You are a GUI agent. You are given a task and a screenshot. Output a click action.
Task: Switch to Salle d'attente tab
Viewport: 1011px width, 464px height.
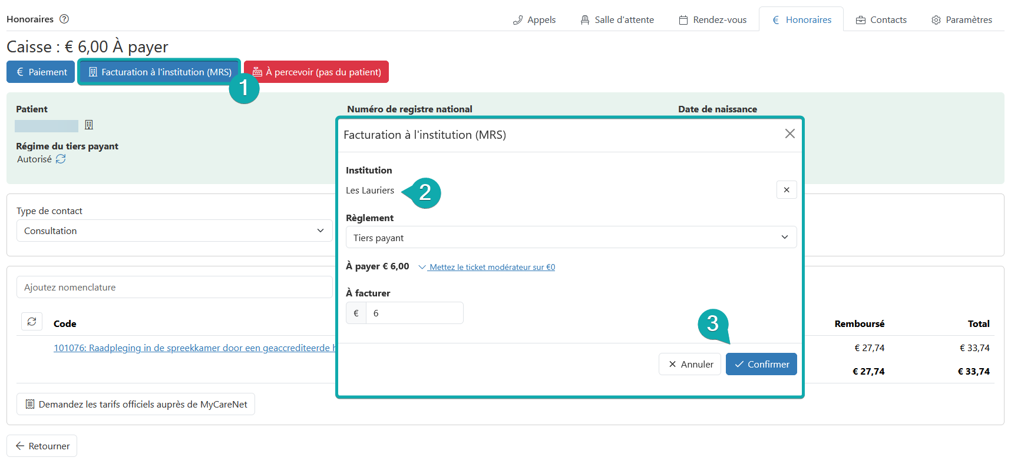617,20
